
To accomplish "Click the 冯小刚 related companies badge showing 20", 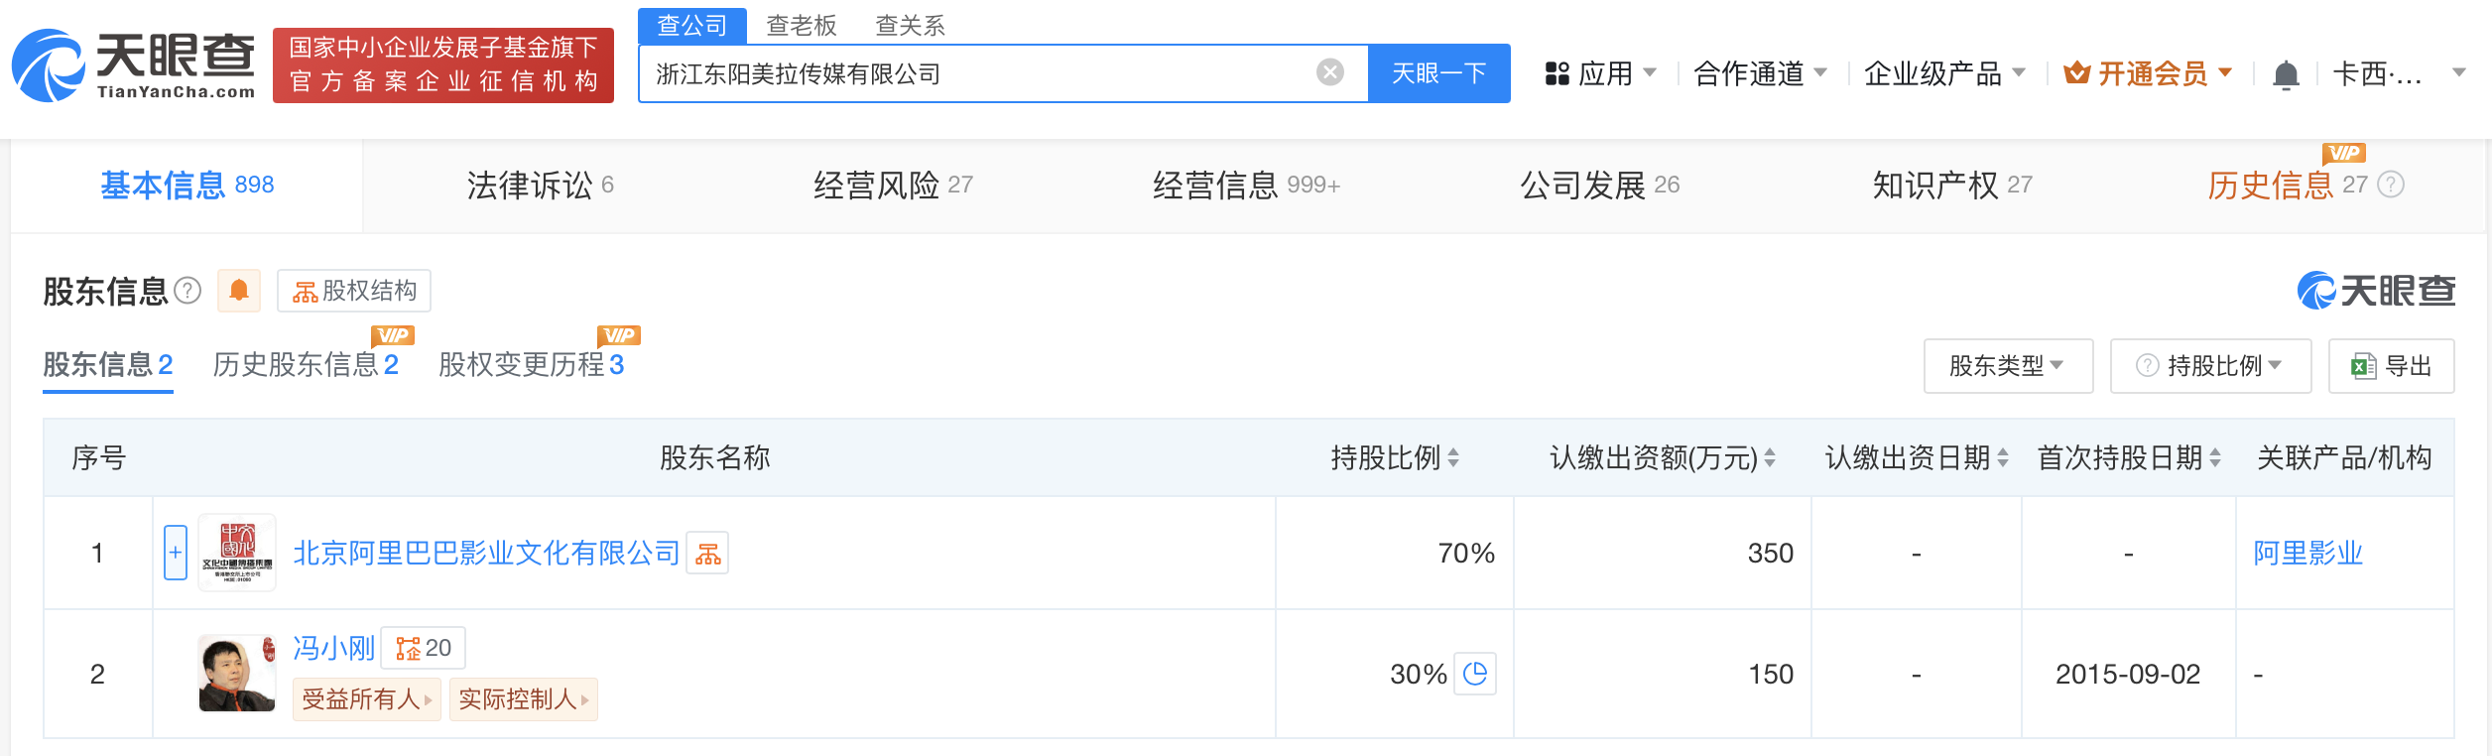I will point(424,648).
